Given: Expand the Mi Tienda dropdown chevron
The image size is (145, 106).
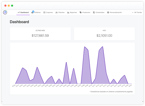Looking at the screenshot, I should click(x=132, y=13).
